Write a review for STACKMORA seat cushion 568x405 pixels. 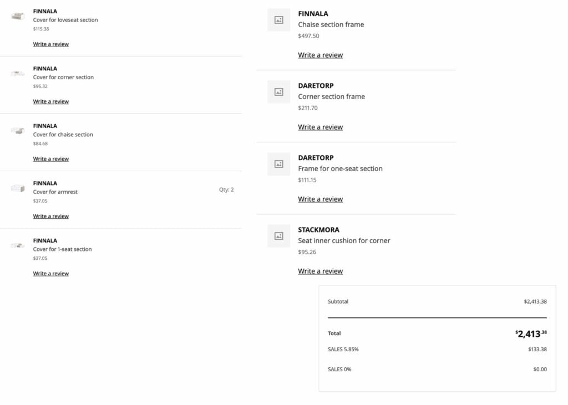320,271
